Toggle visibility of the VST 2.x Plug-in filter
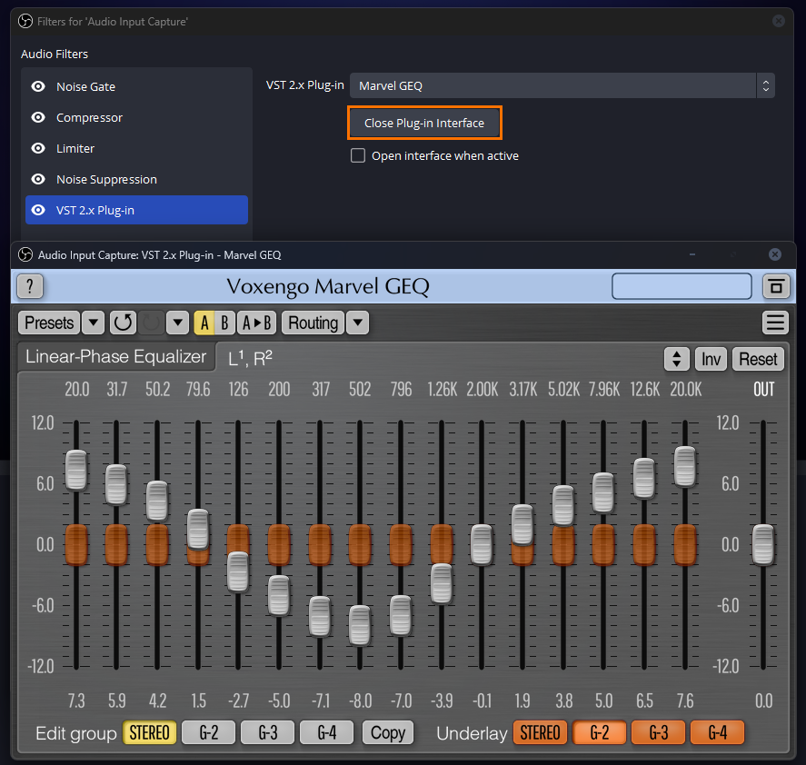The image size is (806, 765). coord(38,210)
